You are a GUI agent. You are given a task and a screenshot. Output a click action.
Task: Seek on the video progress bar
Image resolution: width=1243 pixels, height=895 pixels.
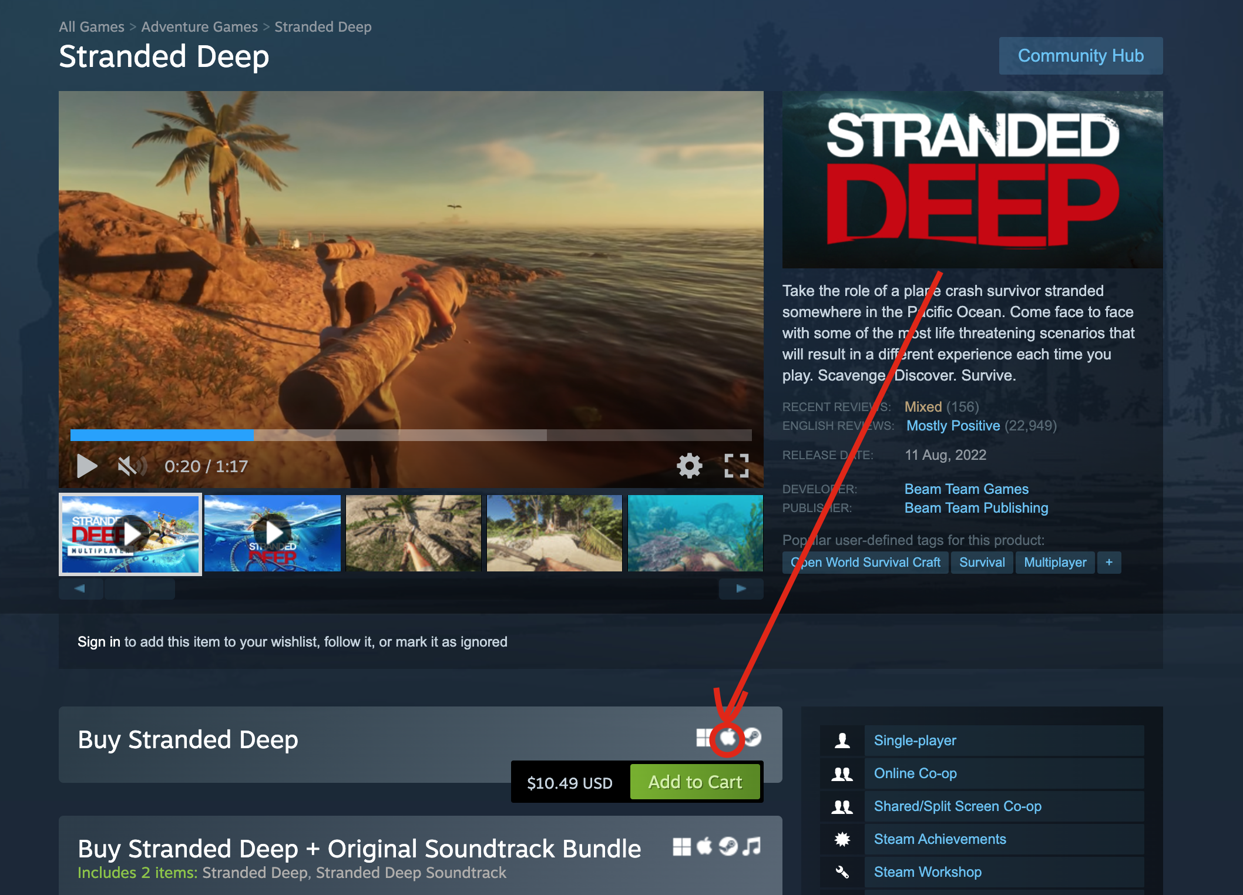click(x=411, y=435)
